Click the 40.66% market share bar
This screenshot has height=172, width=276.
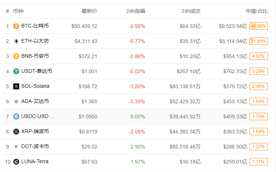pyautogui.click(x=259, y=26)
